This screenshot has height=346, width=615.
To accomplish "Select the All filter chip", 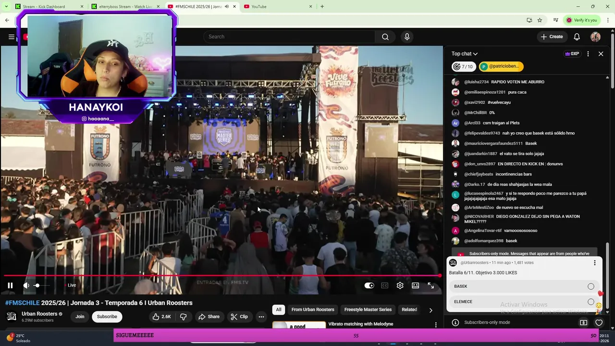I will (279, 310).
